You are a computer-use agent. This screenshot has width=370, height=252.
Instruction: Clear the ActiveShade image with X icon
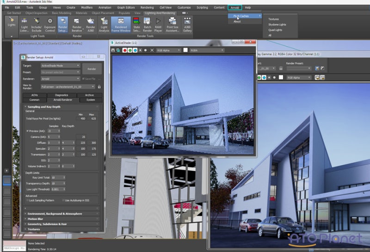[152, 50]
